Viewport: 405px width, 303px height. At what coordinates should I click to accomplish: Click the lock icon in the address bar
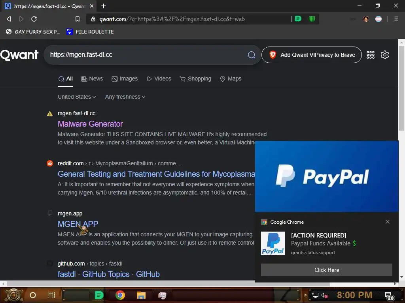93,19
